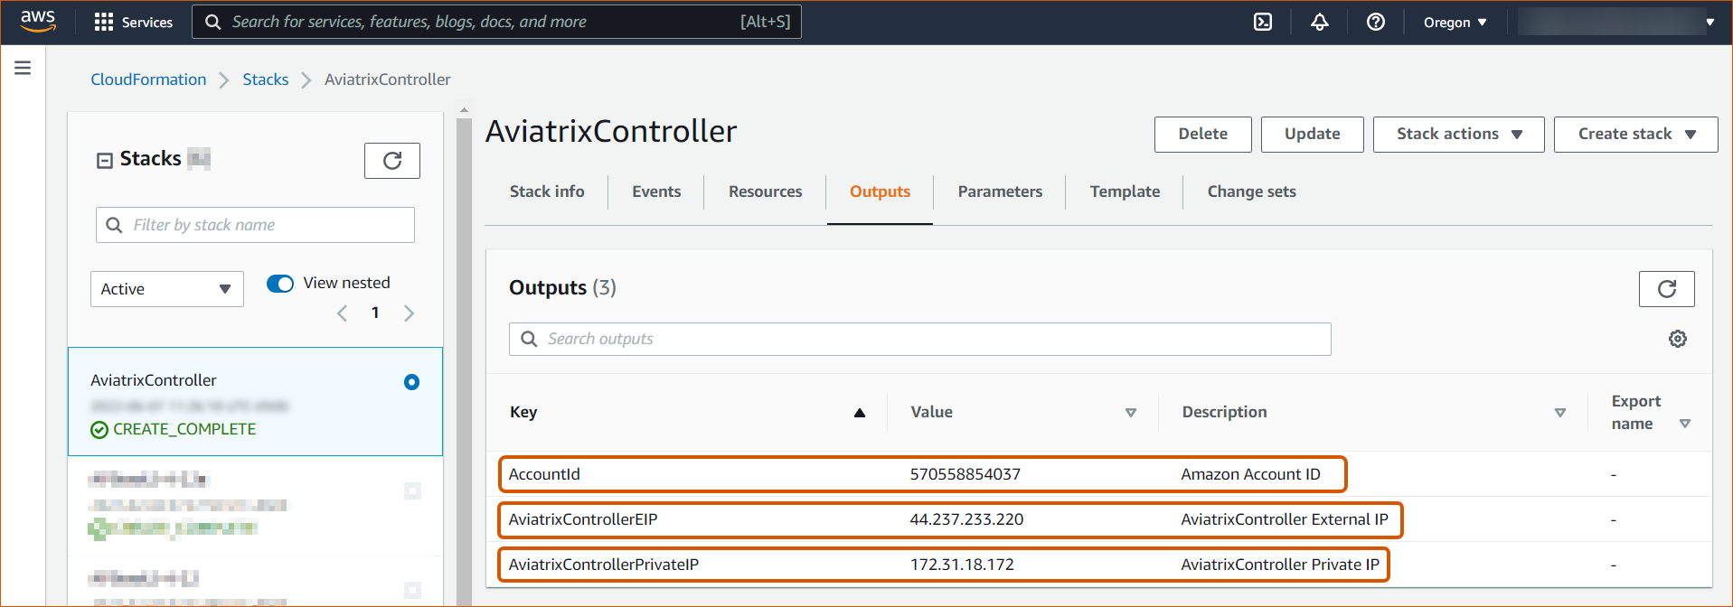Sort by Key column ascending arrow
Viewport: 1733px width, 607px height.
[860, 413]
